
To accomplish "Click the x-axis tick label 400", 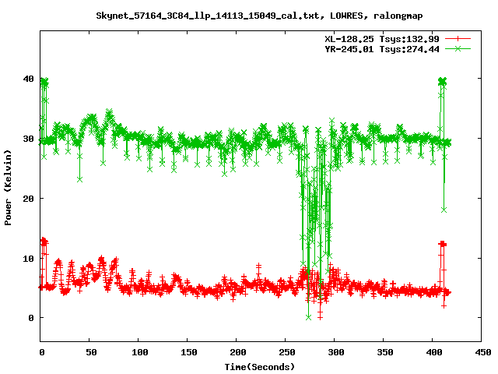I will [x=434, y=352].
